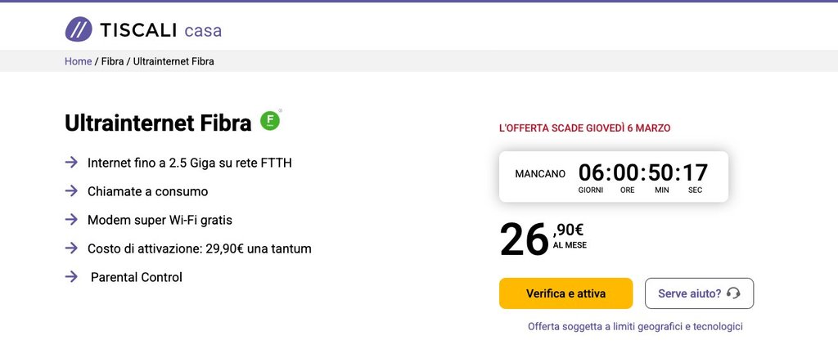Screen dimensions: 838x349
Task: Click the Parental Control feature text
Action: 136,277
